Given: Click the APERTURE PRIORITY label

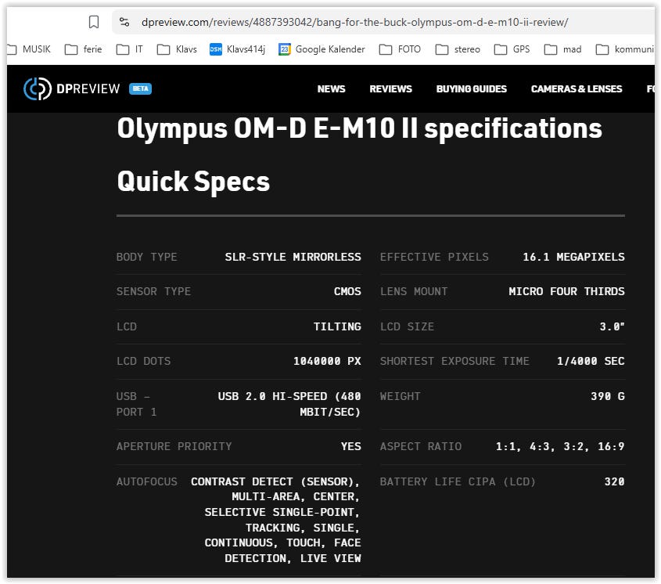Looking at the screenshot, I should tap(174, 446).
